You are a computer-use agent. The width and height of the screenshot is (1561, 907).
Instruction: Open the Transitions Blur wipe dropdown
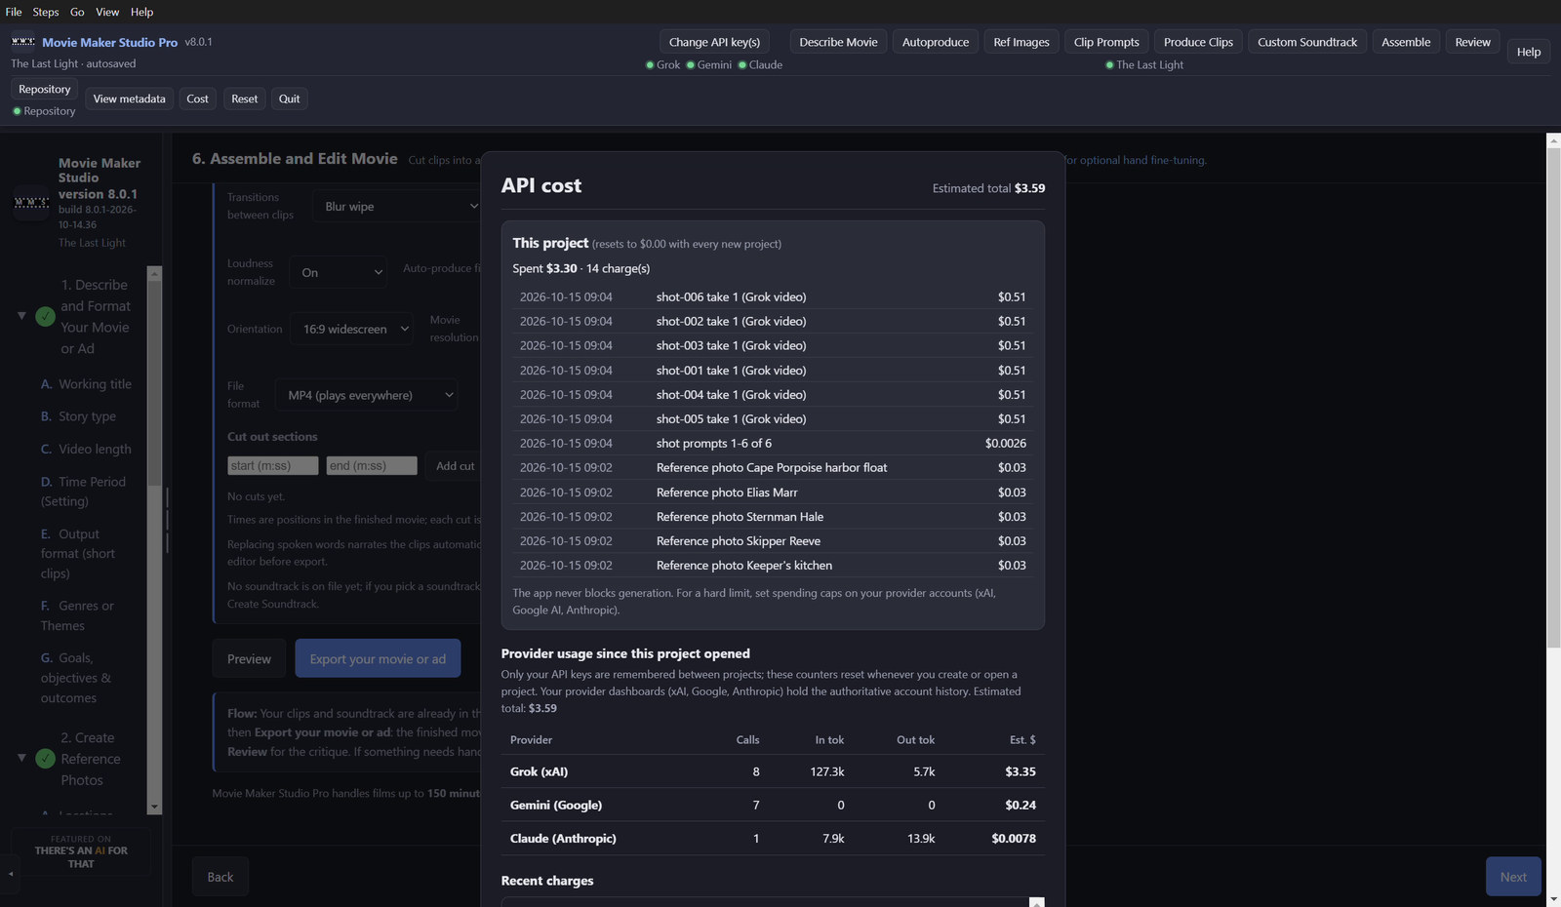[x=398, y=207]
